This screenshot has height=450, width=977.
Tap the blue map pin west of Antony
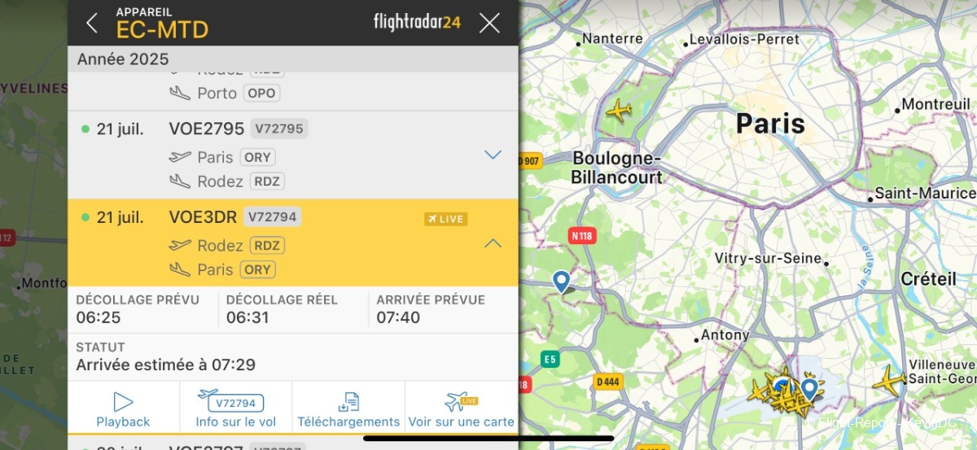point(561,281)
